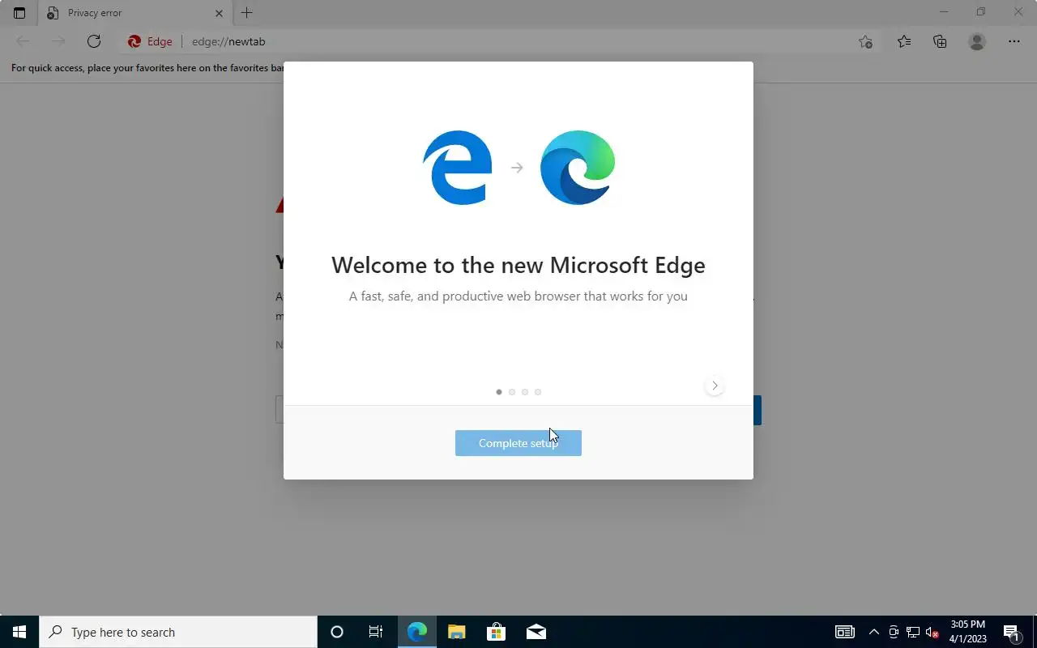Click Microsoft Edge taskbar icon
The width and height of the screenshot is (1037, 648).
(417, 632)
